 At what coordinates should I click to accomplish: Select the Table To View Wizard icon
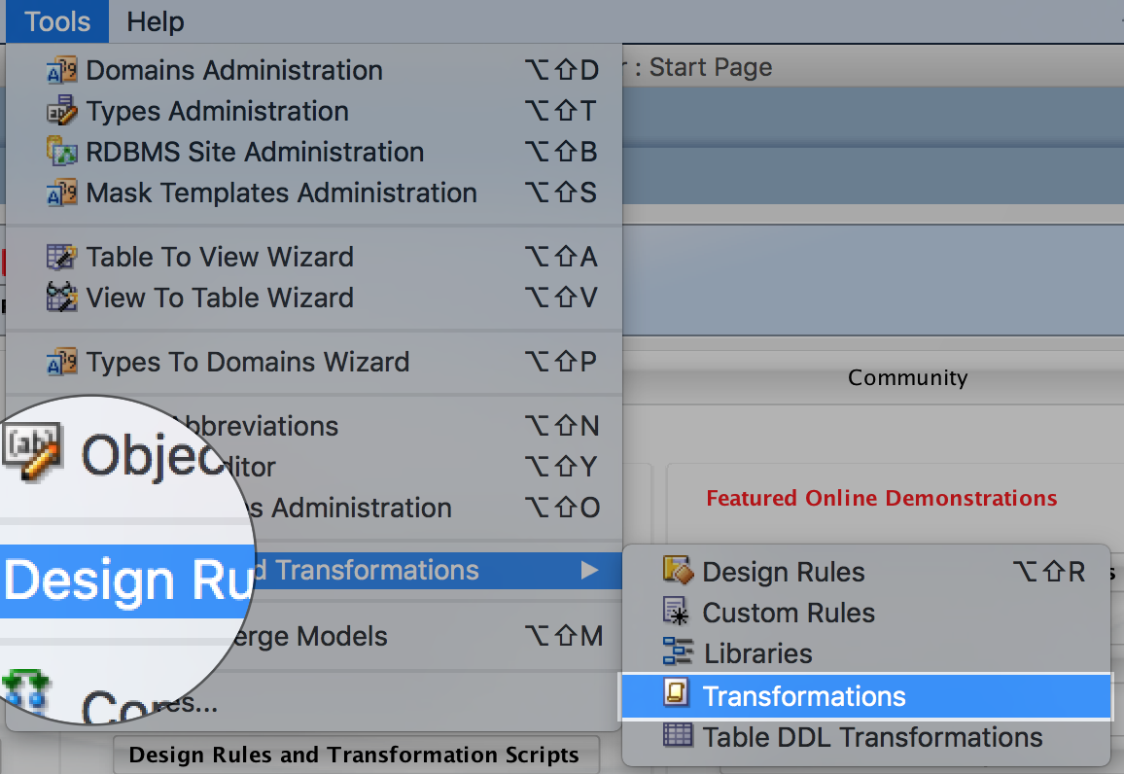[x=62, y=257]
